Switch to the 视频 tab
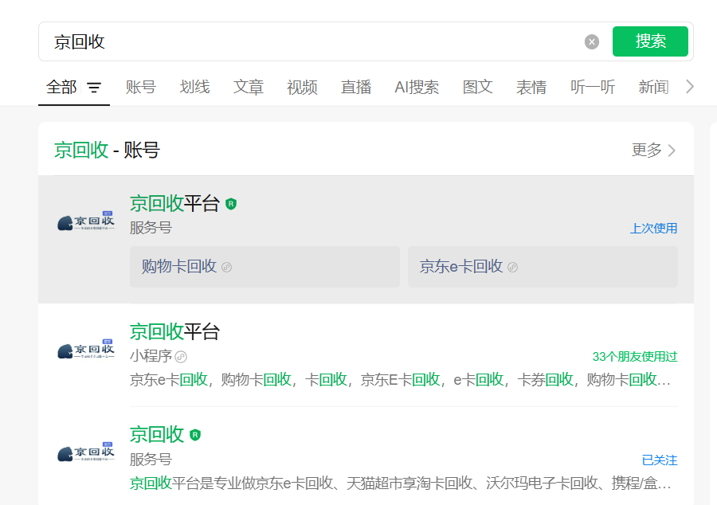The height and width of the screenshot is (505, 717). 302,87
